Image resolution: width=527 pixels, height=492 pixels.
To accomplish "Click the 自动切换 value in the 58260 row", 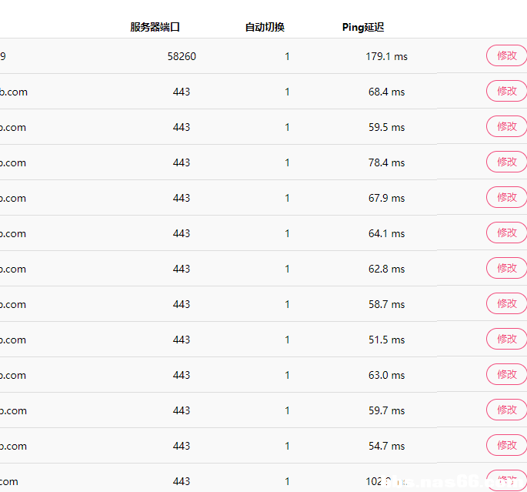I will (x=288, y=56).
